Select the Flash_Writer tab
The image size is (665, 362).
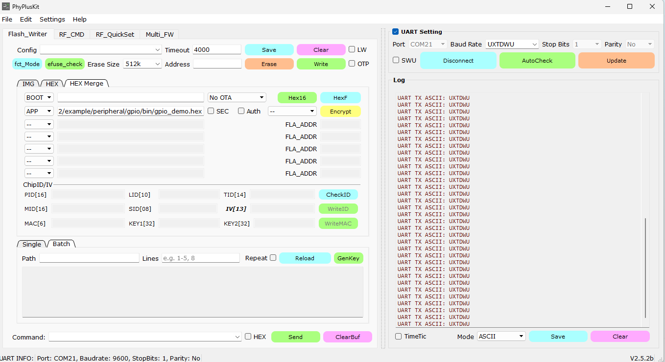28,34
